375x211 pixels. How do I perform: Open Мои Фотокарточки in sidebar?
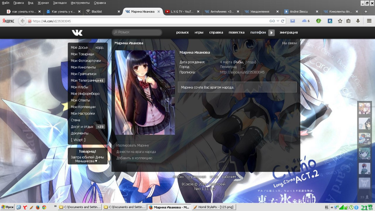[86, 61]
